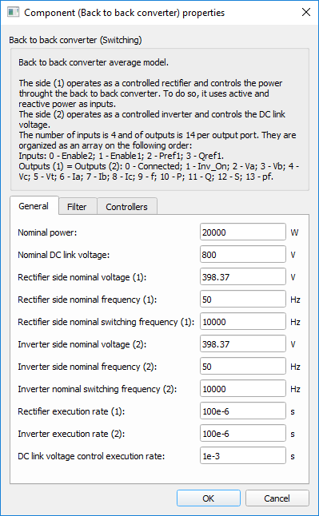The image size is (319, 516).
Task: Edit the Nominal power field
Action: click(242, 232)
